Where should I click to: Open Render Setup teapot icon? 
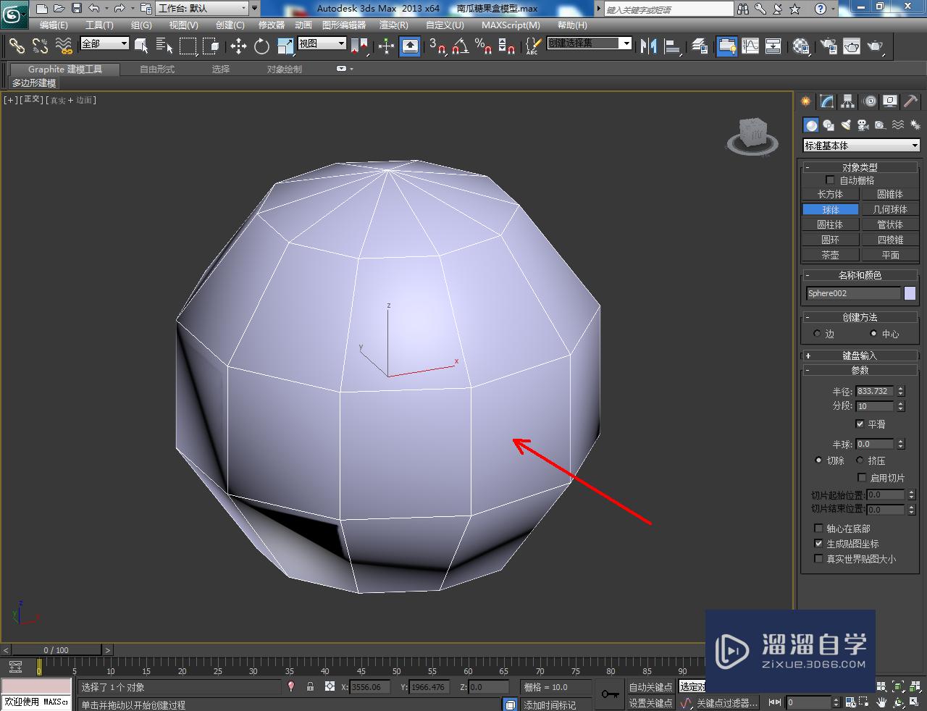click(x=829, y=46)
